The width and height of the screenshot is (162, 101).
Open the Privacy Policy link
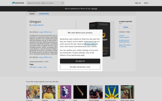(90, 44)
